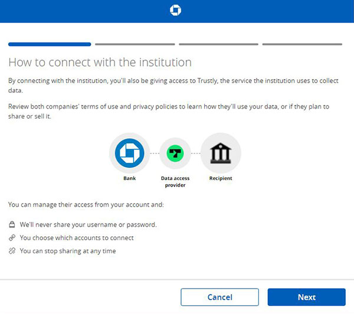Click the Trustly data access provider icon
This screenshot has width=354, height=314.
[x=175, y=153]
